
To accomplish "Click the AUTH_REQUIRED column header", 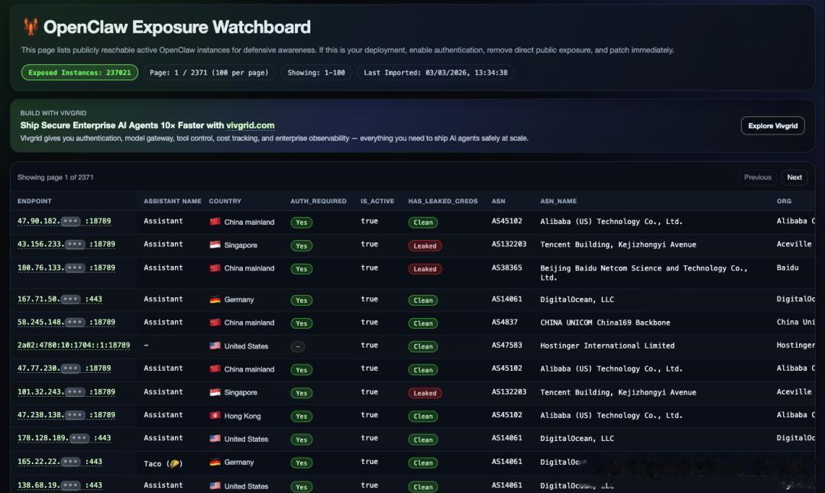I will pyautogui.click(x=319, y=201).
